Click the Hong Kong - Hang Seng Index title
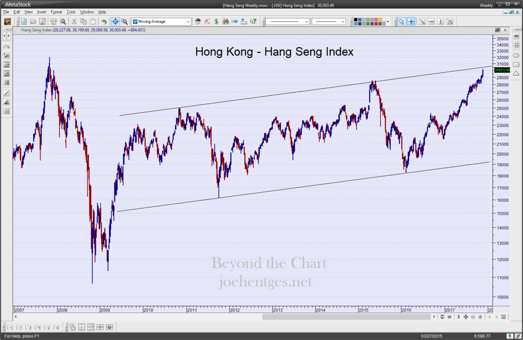Image resolution: width=523 pixels, height=340 pixels. pyautogui.click(x=274, y=51)
